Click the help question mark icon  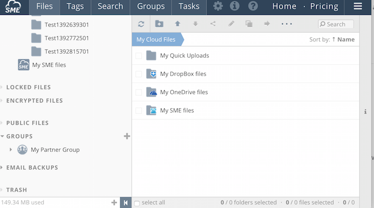pos(253,6)
